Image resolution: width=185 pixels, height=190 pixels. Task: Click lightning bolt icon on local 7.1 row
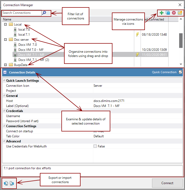[x=137, y=34]
